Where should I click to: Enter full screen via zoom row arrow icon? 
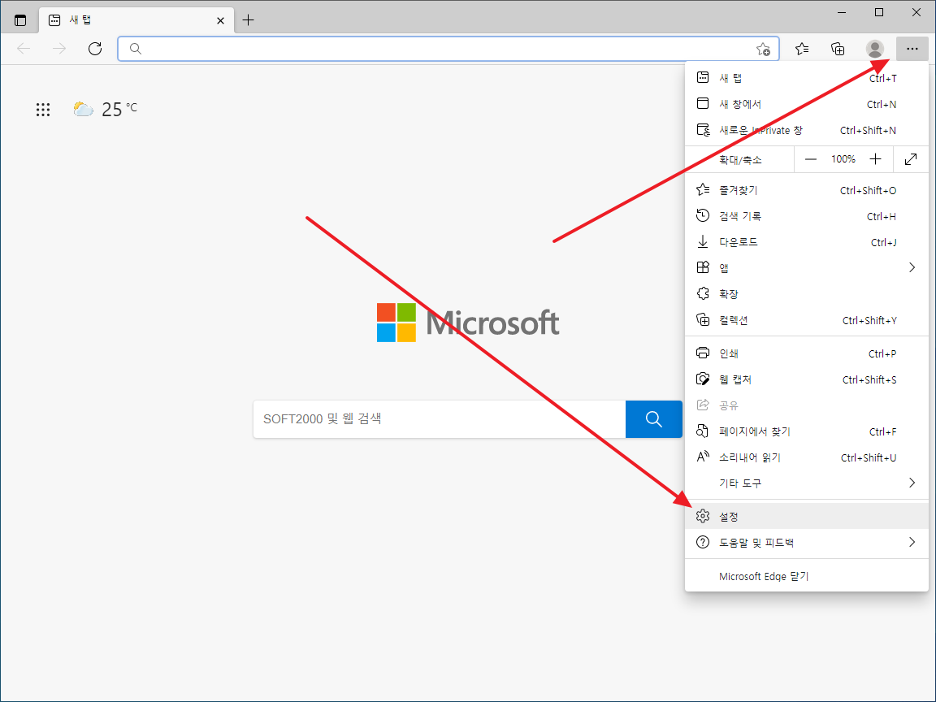pos(911,159)
